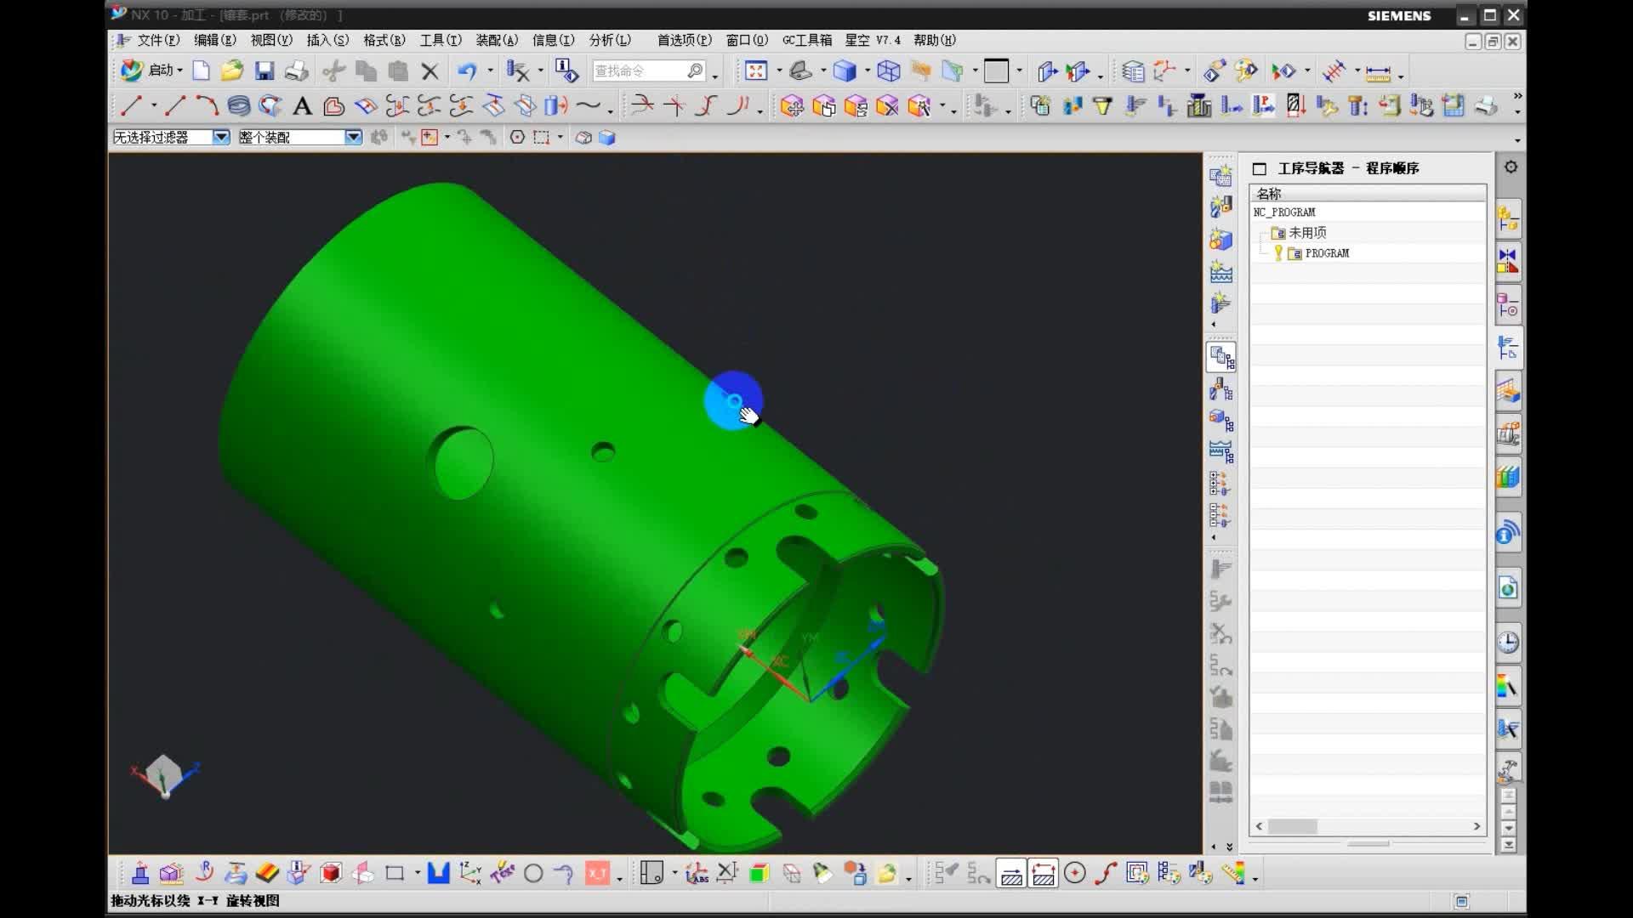Click Create Tool icon in side toolbar
Screen dimensions: 1633x918
click(x=1220, y=207)
